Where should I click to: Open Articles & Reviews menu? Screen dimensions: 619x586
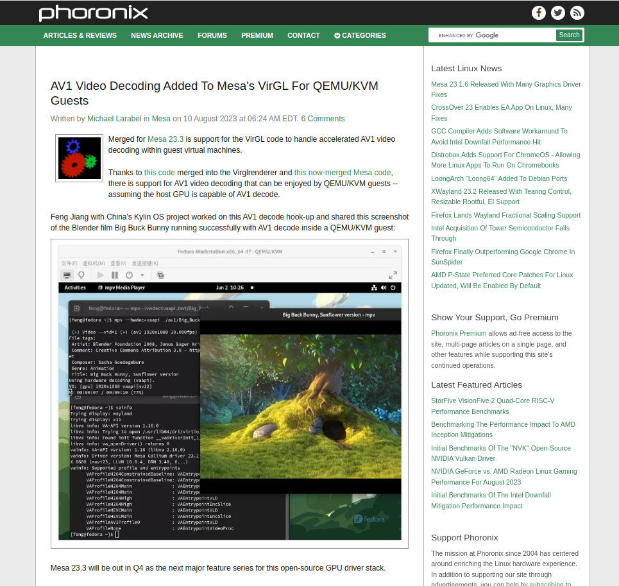point(80,35)
